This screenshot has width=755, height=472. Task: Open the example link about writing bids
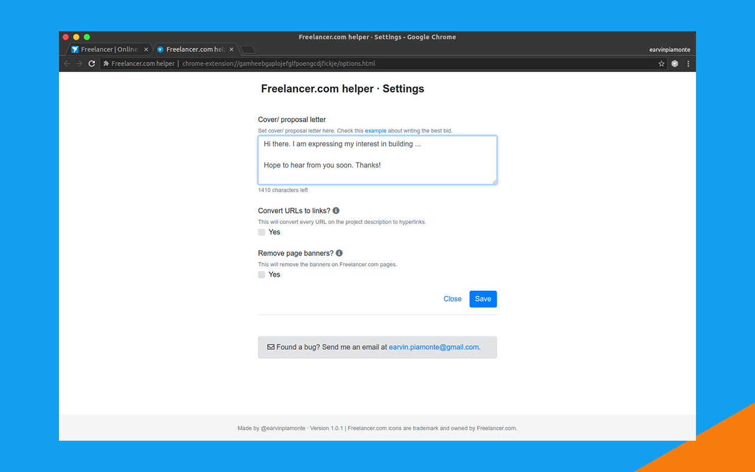click(x=376, y=131)
